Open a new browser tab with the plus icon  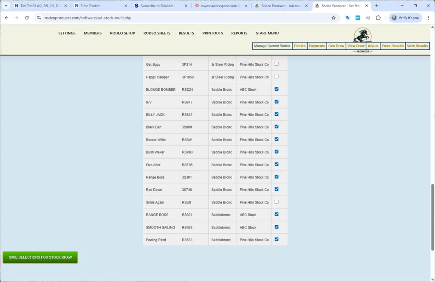pyautogui.click(x=376, y=6)
